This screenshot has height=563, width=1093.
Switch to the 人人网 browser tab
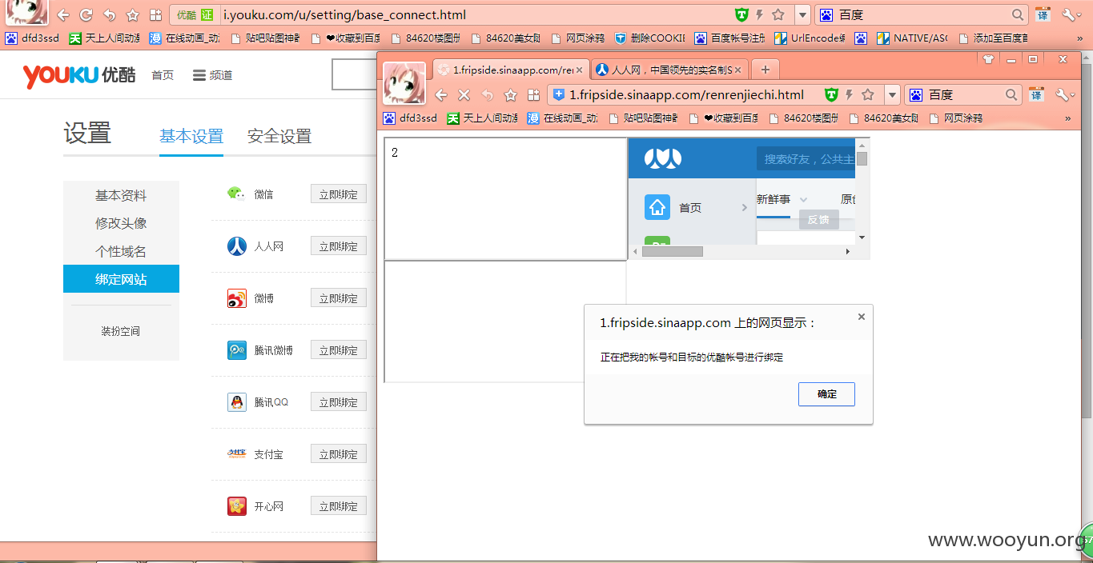(669, 70)
